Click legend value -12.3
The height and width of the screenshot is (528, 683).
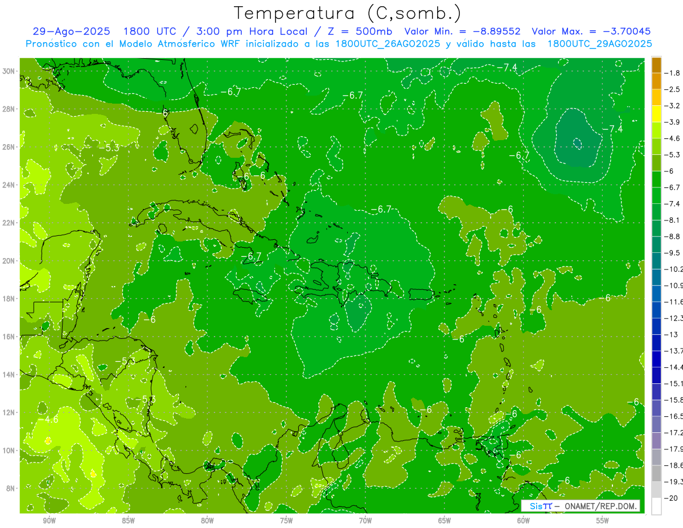pos(674,318)
